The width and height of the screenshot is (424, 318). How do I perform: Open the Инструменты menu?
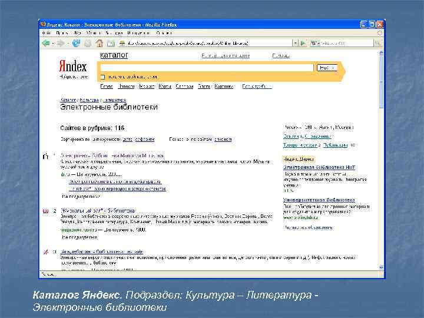(x=138, y=33)
